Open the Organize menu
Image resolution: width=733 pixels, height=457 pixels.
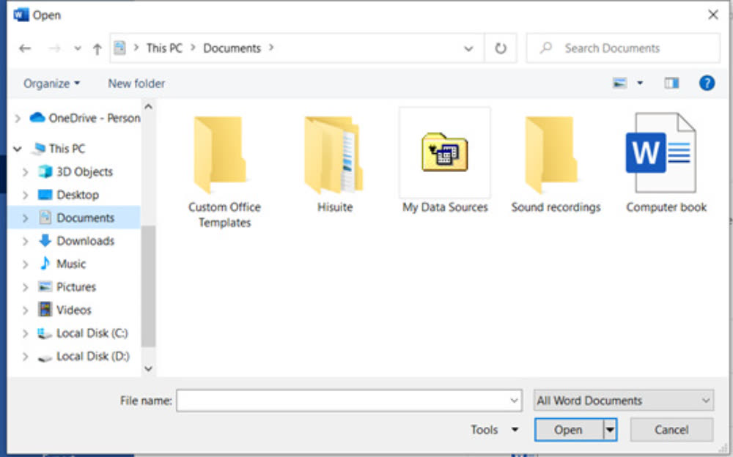pos(51,83)
